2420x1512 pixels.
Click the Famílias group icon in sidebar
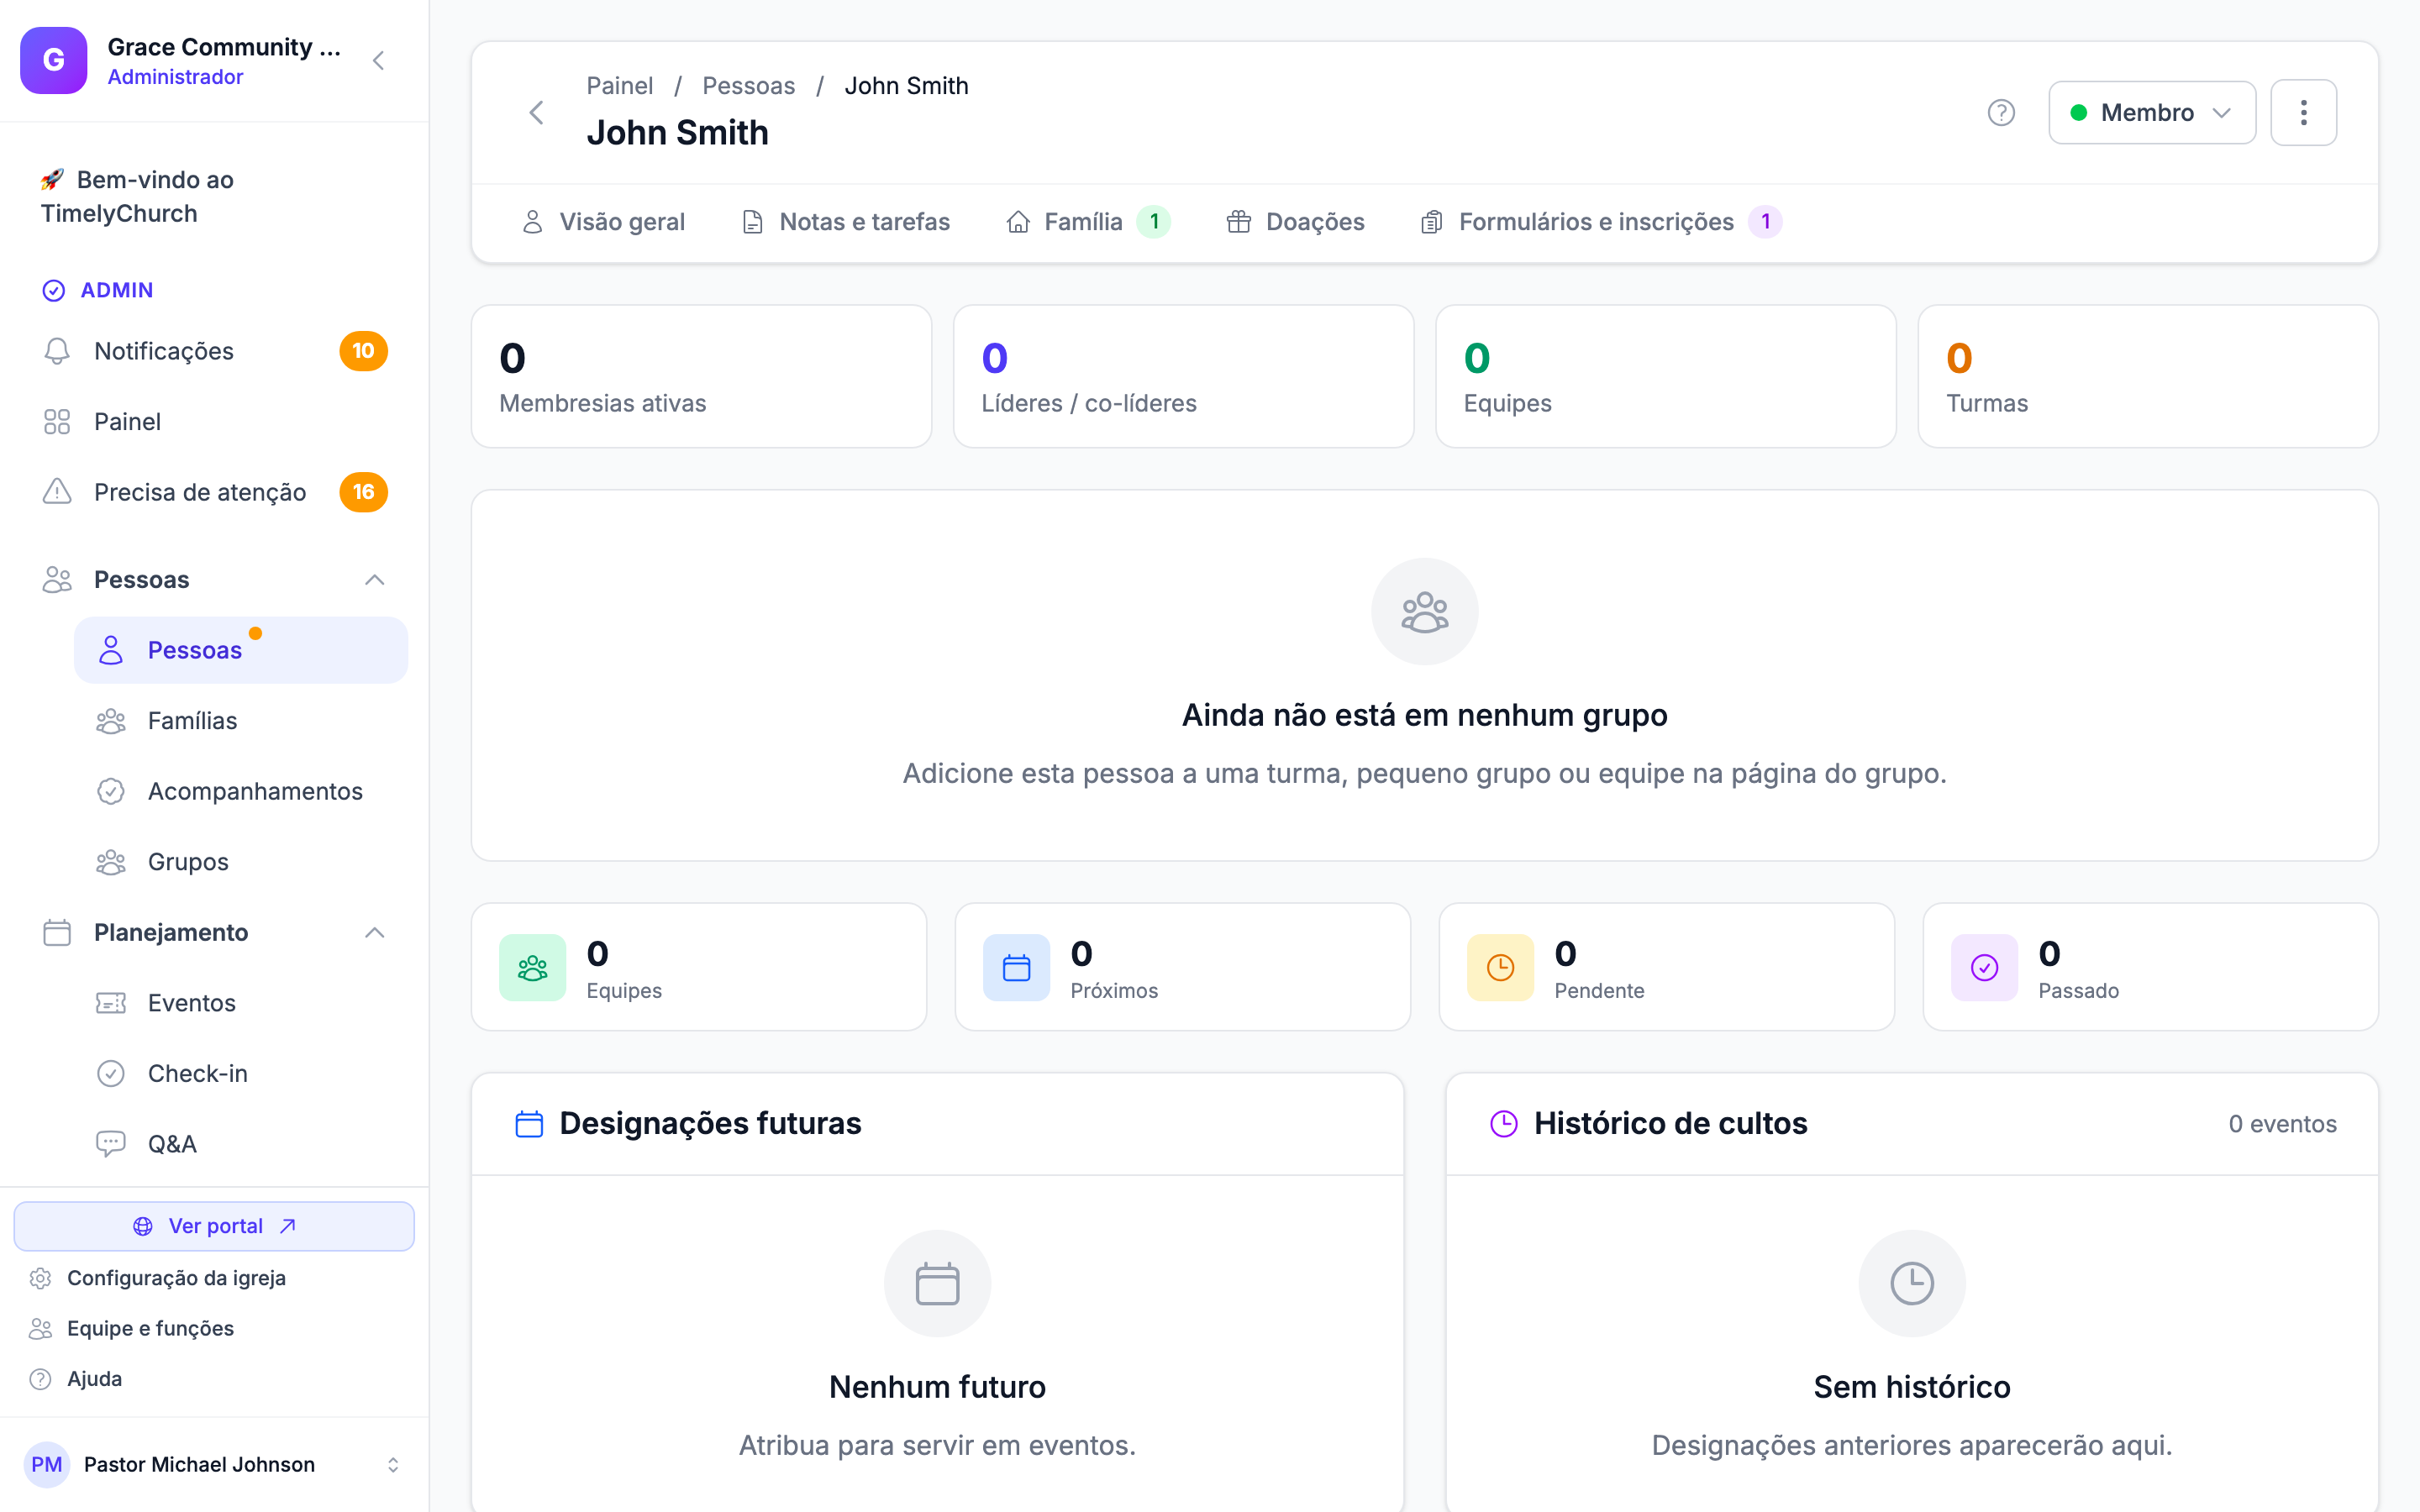(x=111, y=721)
